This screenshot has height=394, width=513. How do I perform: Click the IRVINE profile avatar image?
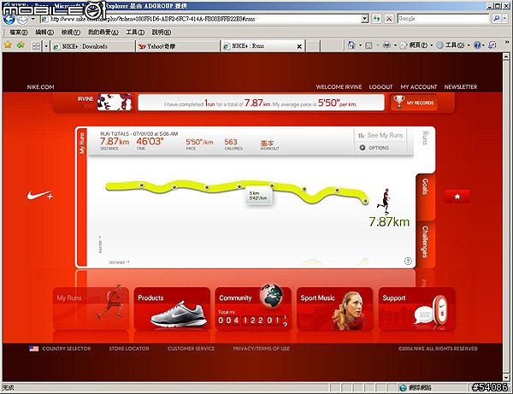click(115, 102)
